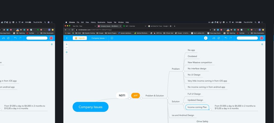Switch to the NOT - Evernote tab
274x123 pixels.
134,26
